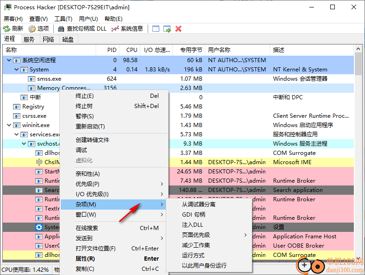Click the Process Hacker title bar app icon

(x=7, y=7)
